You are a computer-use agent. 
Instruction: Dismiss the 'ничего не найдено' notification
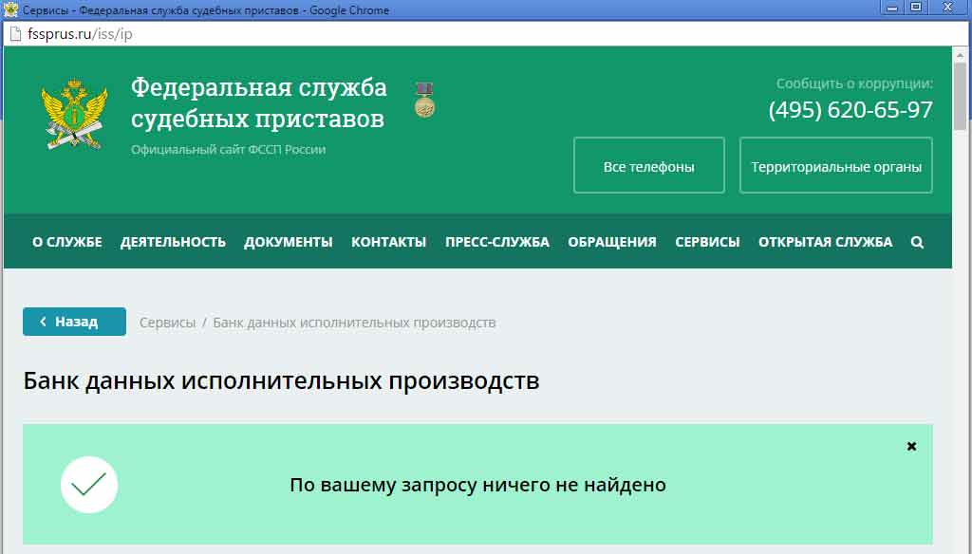911,446
